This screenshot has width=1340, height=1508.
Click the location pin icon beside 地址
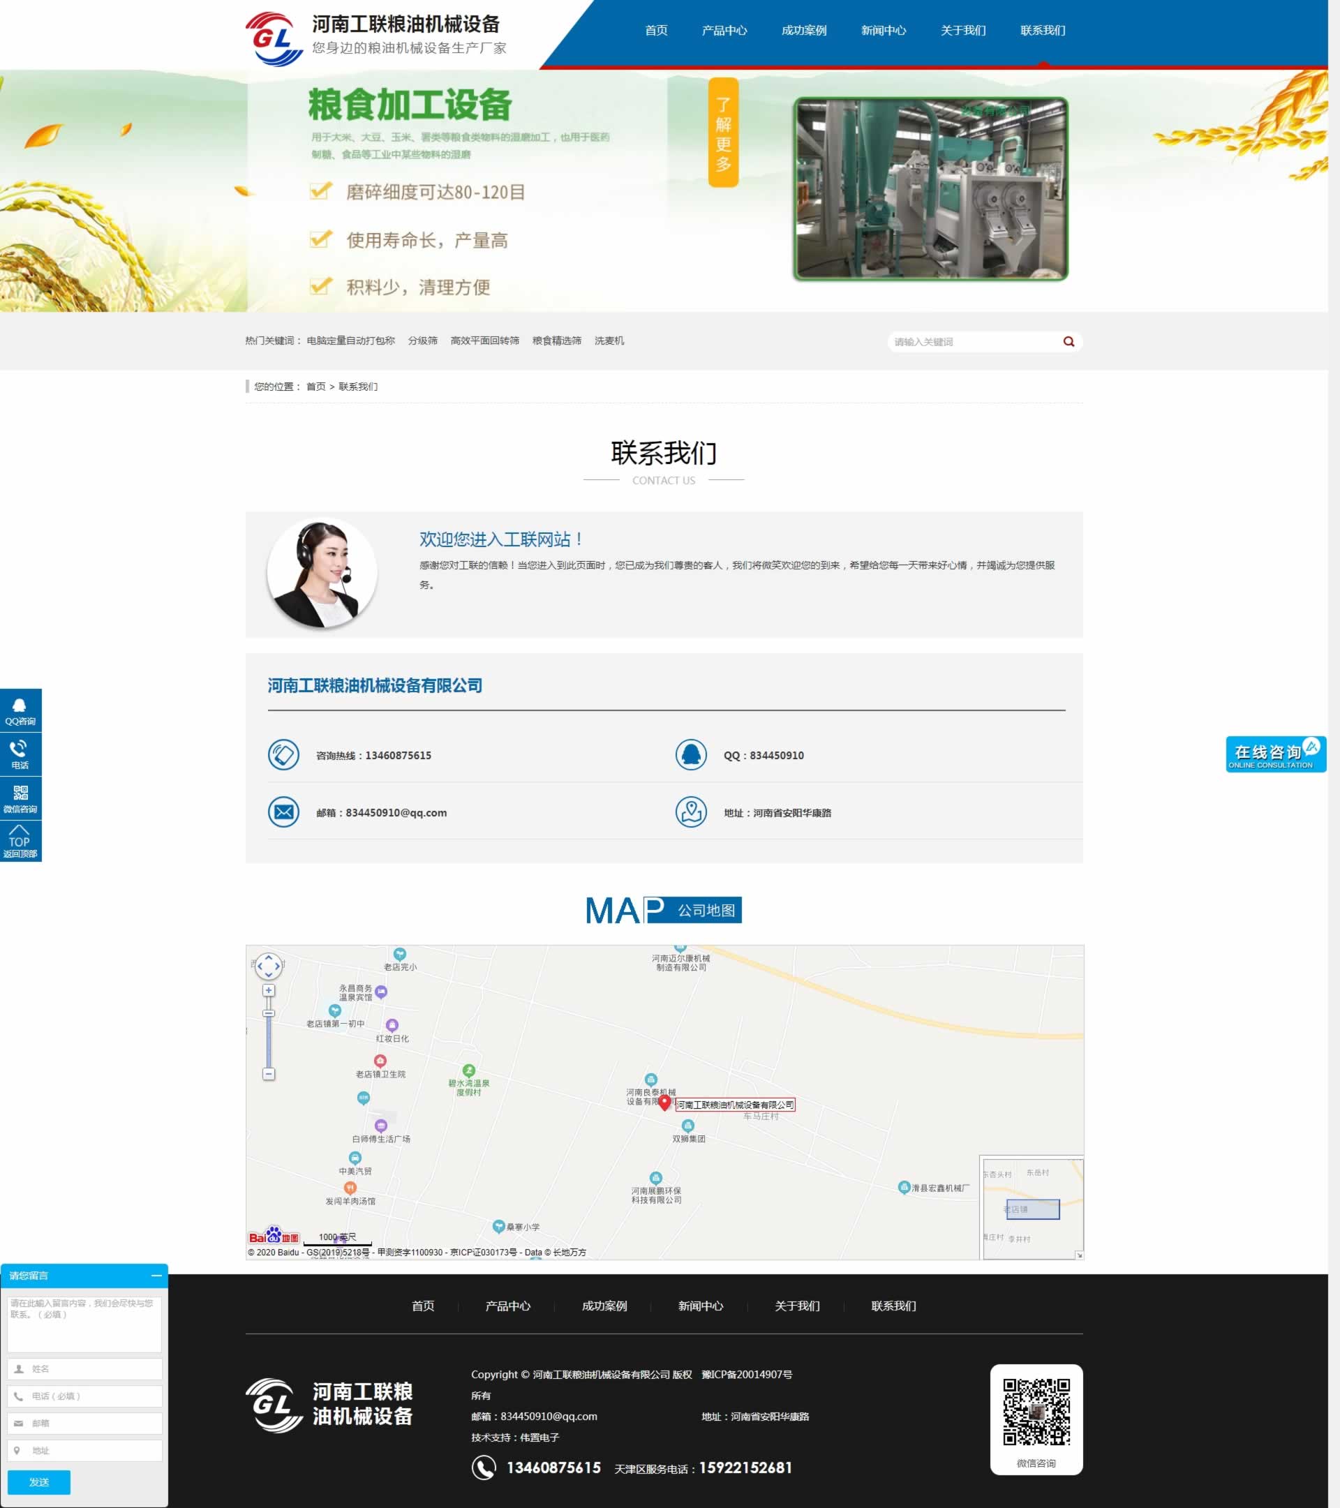point(692,812)
